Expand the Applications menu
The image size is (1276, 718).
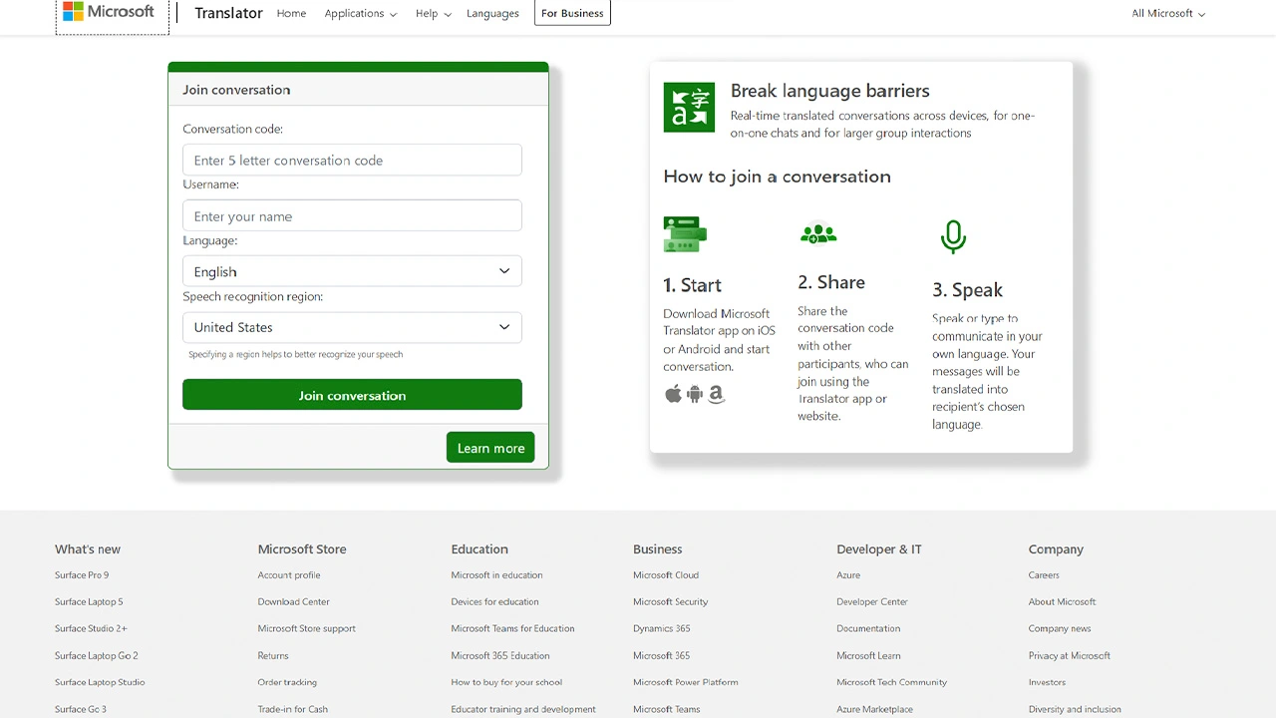point(360,14)
